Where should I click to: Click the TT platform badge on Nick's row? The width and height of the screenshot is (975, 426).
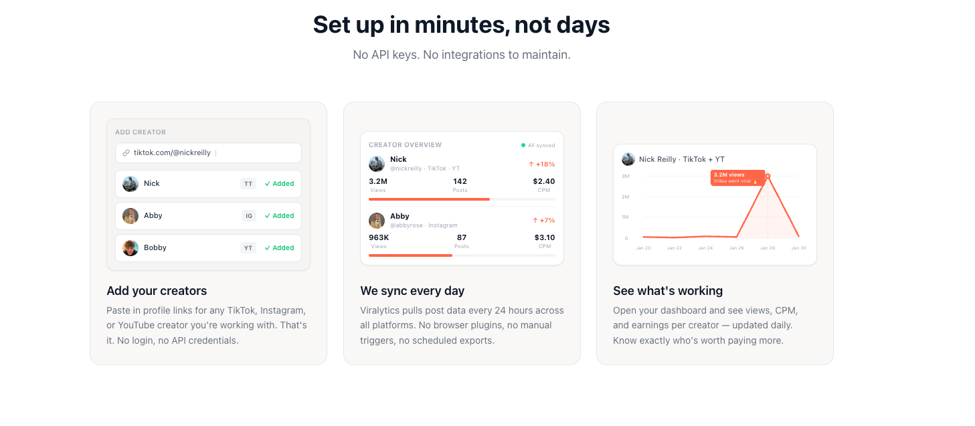pyautogui.click(x=248, y=184)
